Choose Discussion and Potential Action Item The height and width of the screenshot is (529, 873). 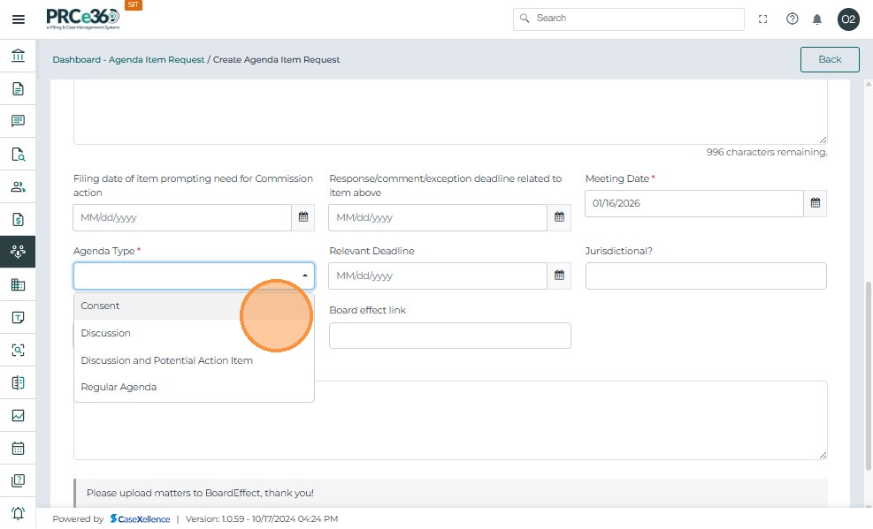[x=166, y=360]
